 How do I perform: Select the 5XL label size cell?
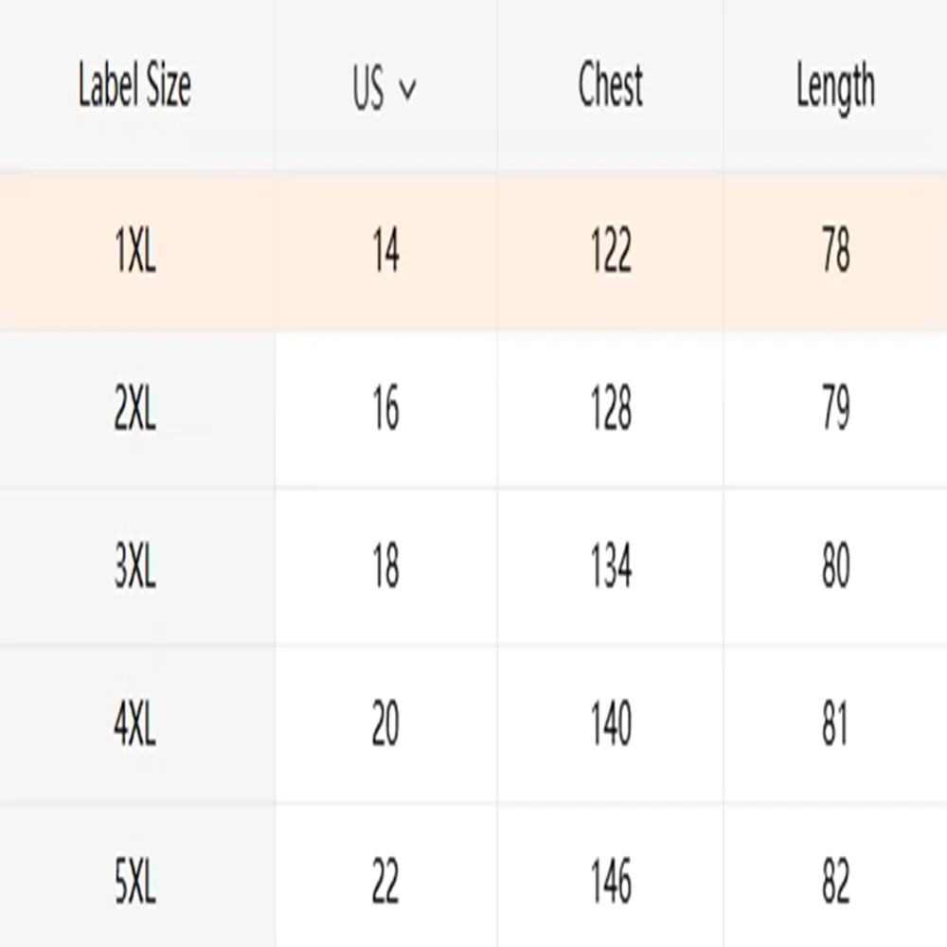[134, 882]
